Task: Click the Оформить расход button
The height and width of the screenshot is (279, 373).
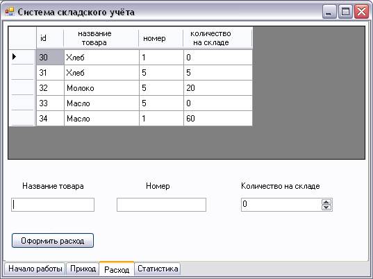Action: [53, 241]
